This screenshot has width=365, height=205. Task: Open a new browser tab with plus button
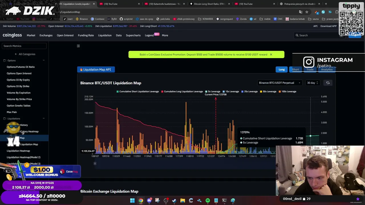[326, 4]
